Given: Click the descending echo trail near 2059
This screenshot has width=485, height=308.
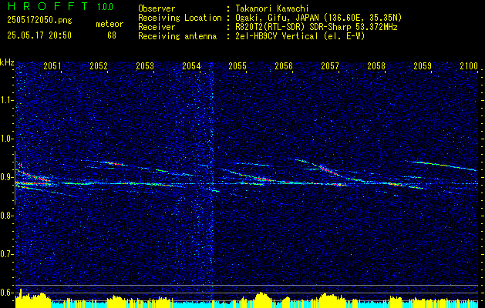Looking at the screenshot, I should click(441, 166).
